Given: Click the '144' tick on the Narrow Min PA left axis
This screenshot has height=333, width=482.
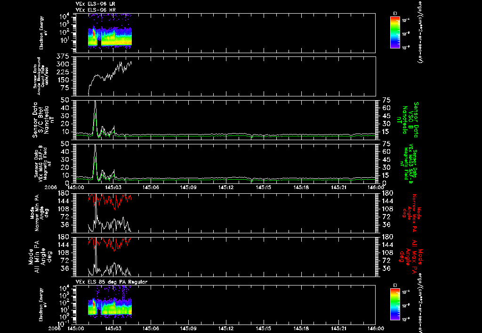Looking at the screenshot, I should [x=63, y=201].
